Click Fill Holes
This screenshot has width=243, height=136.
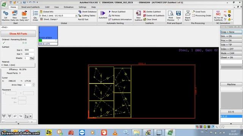(114, 15)
